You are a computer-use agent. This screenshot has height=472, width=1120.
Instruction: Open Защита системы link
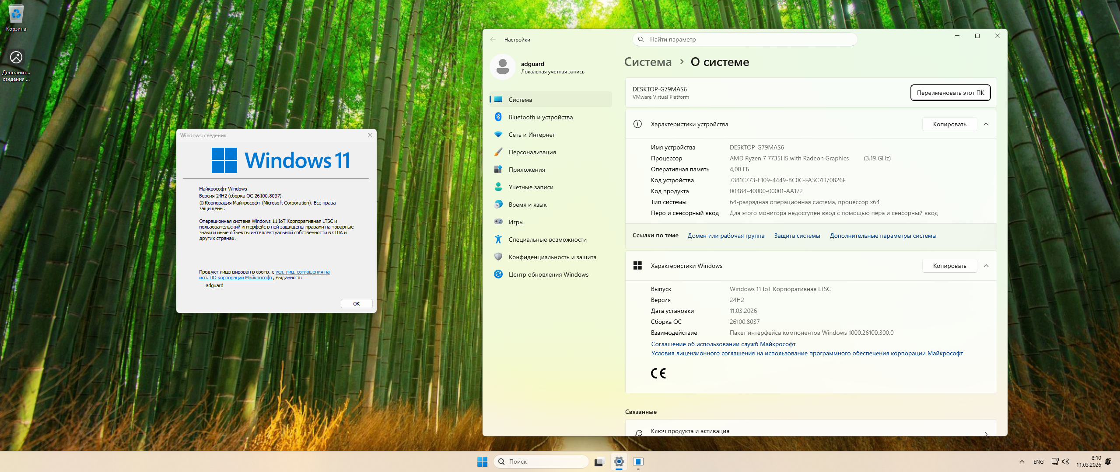pyautogui.click(x=797, y=236)
